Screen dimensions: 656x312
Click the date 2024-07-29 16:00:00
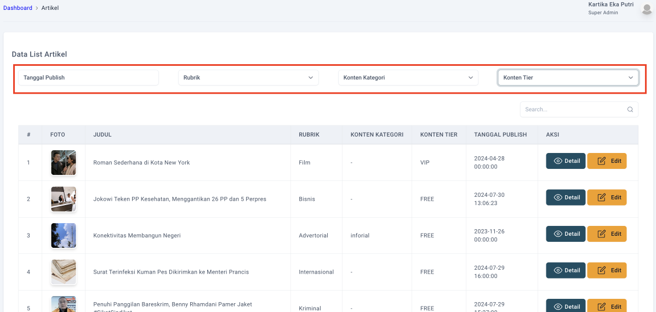point(490,272)
